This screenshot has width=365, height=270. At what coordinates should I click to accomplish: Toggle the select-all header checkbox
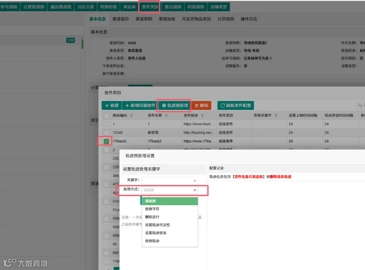[106, 116]
